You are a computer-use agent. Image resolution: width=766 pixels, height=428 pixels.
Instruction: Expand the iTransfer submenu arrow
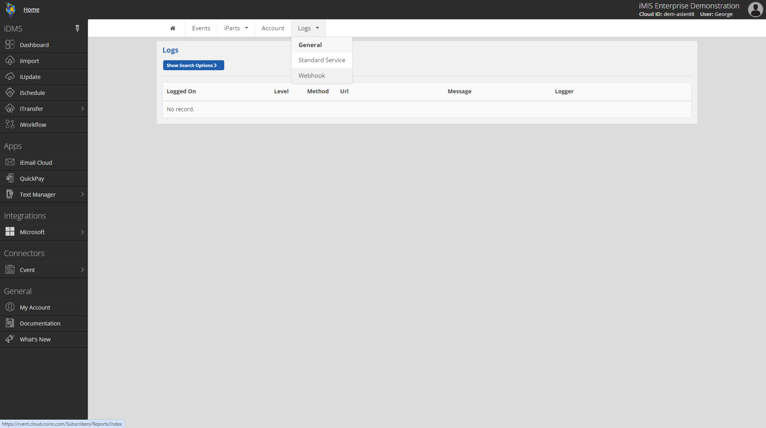82,108
